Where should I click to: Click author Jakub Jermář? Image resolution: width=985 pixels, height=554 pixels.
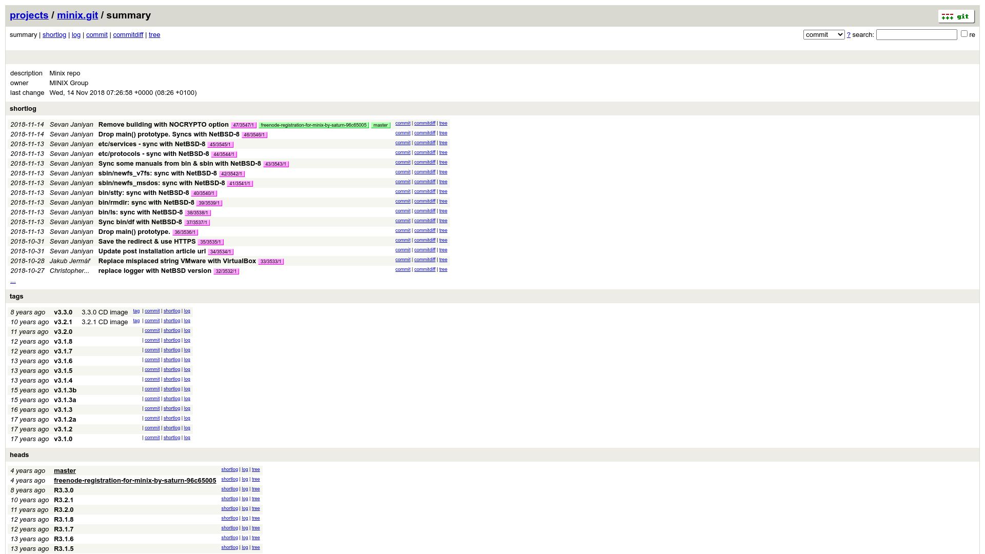70,261
